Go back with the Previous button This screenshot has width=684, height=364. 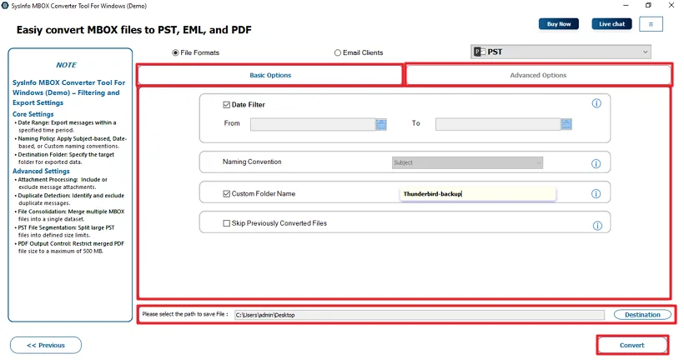tap(46, 346)
